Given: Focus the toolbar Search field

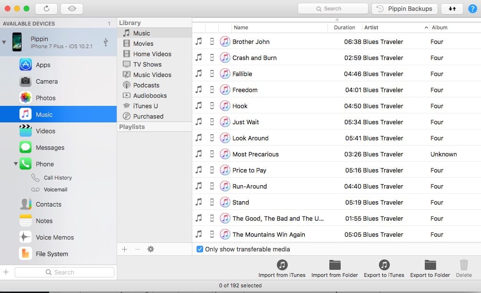Looking at the screenshot, I should [x=333, y=9].
